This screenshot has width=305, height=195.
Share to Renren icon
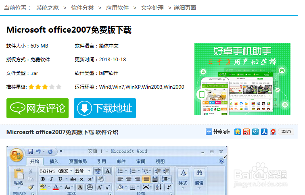point(264,132)
